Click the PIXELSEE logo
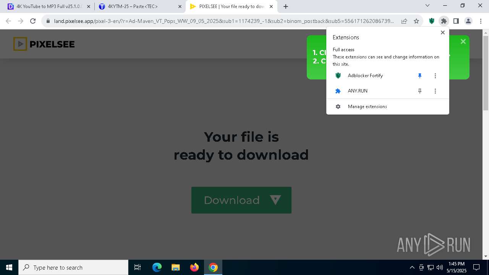The height and width of the screenshot is (275, 489). (x=44, y=44)
